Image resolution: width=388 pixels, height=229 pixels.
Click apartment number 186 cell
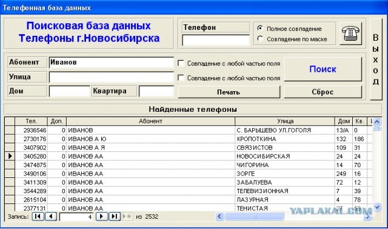click(x=360, y=138)
